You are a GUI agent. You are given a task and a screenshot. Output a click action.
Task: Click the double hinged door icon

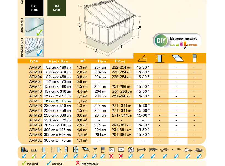point(76,150)
